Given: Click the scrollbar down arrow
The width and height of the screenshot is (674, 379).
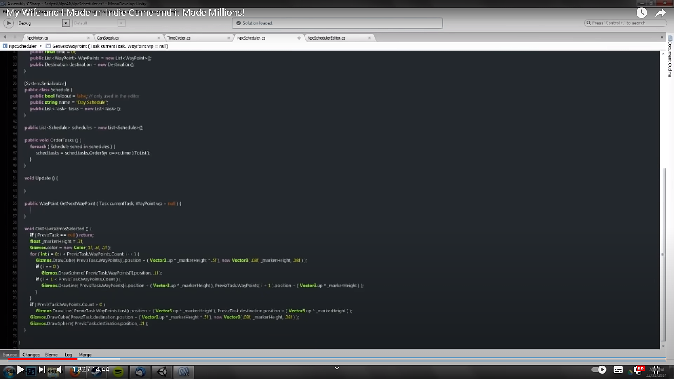Looking at the screenshot, I should (663, 346).
